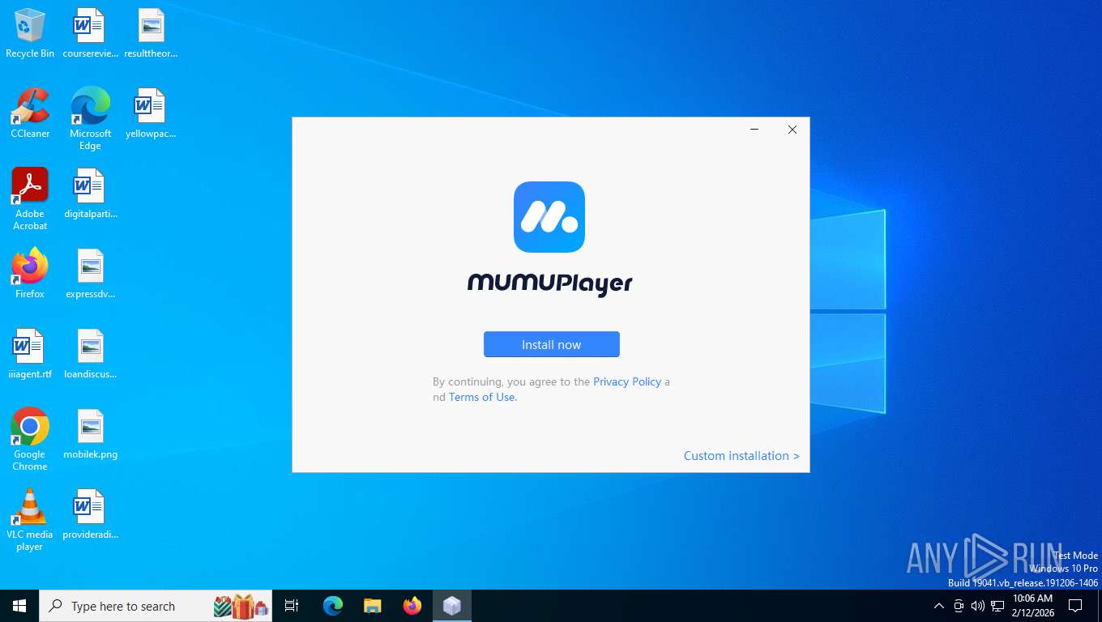Select the mobilek.png file icon
The height and width of the screenshot is (622, 1102).
pos(90,434)
